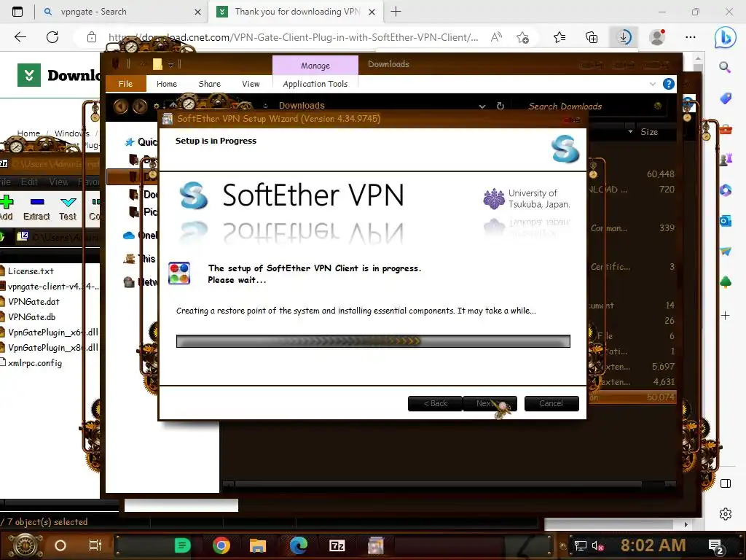Click the Edge address bar
The width and height of the screenshot is (746, 560).
[293, 37]
